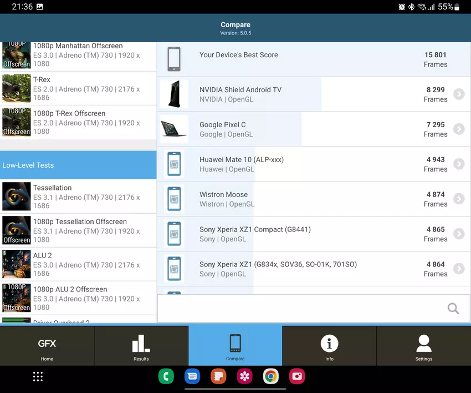Click the device search input field
The width and height of the screenshot is (471, 393).
point(299,309)
